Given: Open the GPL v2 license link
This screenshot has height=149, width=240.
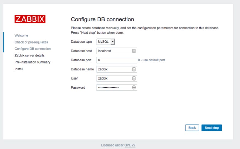Looking at the screenshot, I should coord(130,145).
